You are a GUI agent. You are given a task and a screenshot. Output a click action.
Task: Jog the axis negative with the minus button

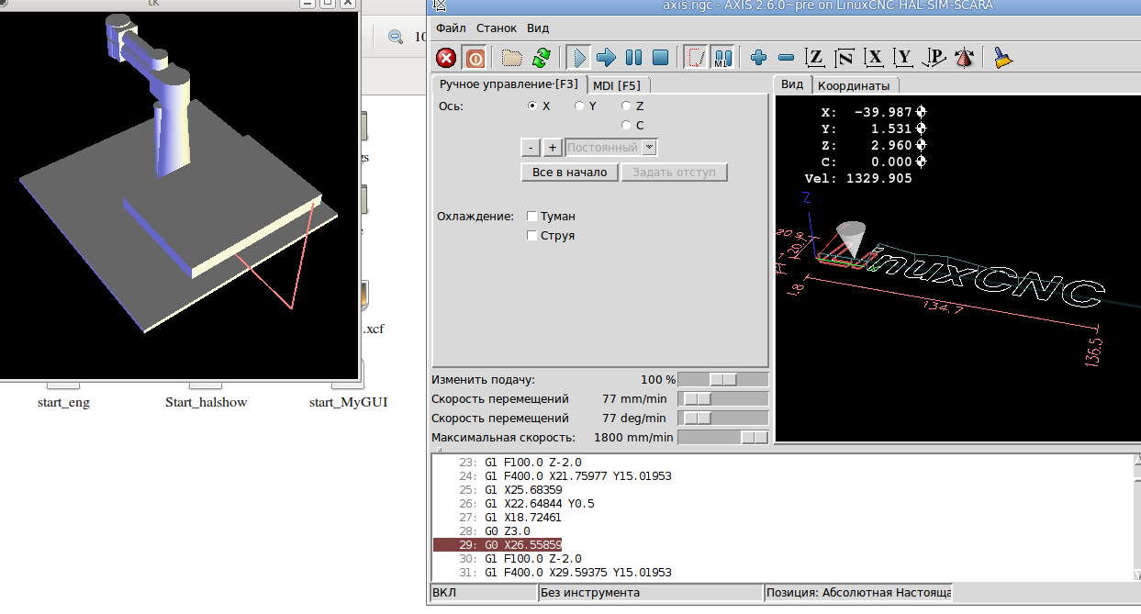coord(531,148)
